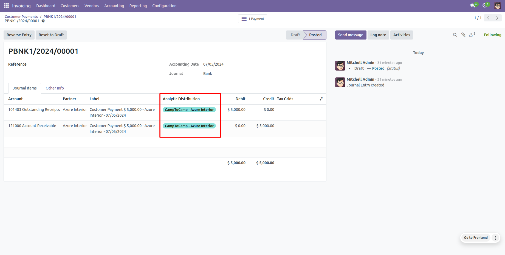This screenshot has width=505, height=255.
Task: Open the Vendors menu
Action: pyautogui.click(x=92, y=6)
